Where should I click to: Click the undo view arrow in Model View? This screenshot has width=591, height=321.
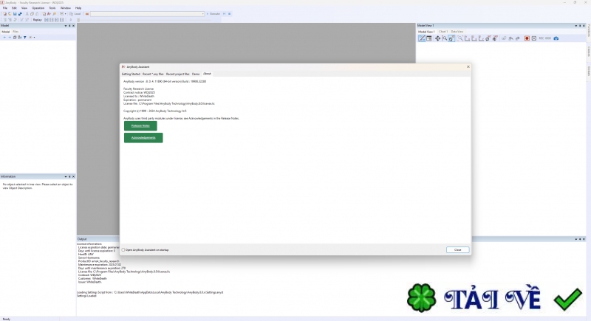point(510,38)
